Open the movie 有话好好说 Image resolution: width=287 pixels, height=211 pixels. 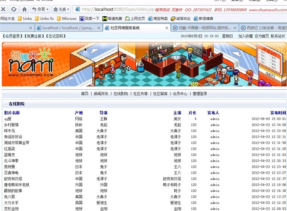tap(13, 137)
